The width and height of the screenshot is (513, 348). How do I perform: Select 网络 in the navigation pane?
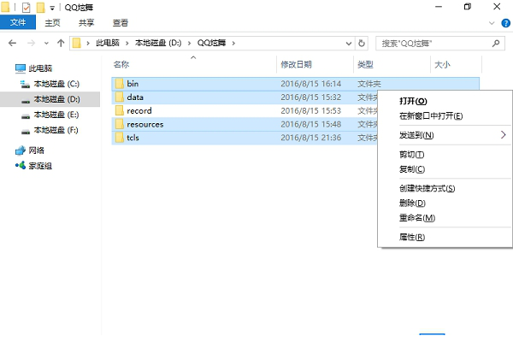(x=36, y=150)
